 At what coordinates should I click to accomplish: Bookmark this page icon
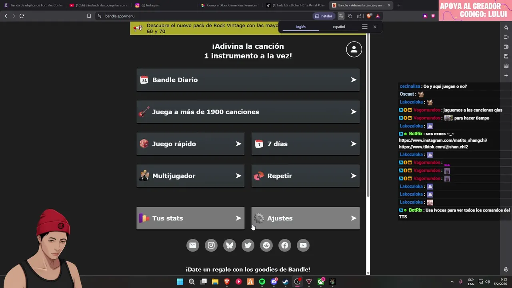(89, 16)
